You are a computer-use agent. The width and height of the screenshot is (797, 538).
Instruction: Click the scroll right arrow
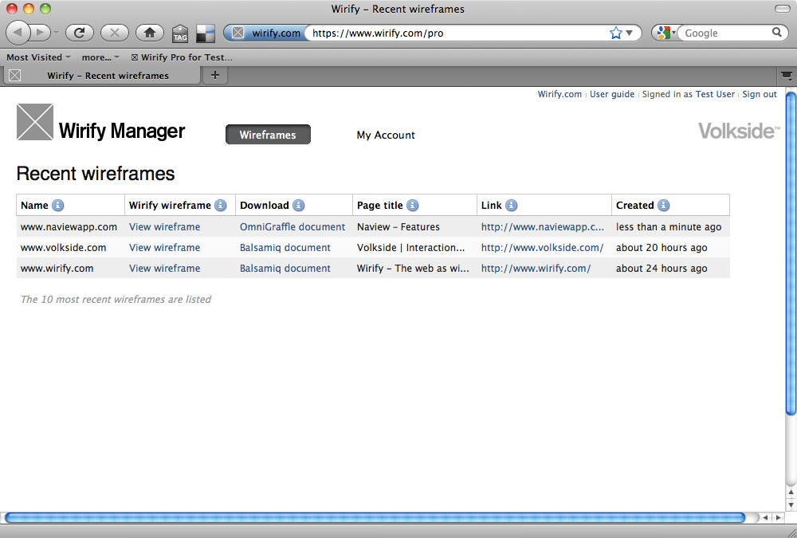pyautogui.click(x=778, y=517)
